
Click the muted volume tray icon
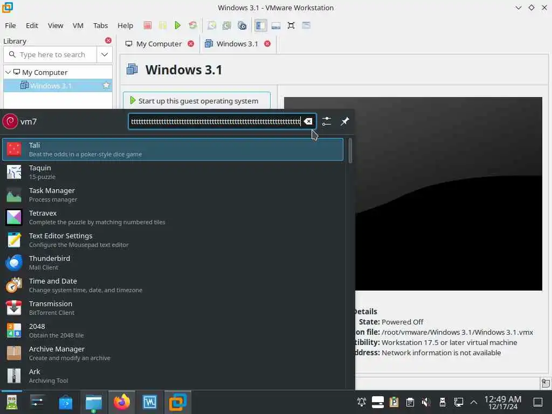(x=426, y=402)
